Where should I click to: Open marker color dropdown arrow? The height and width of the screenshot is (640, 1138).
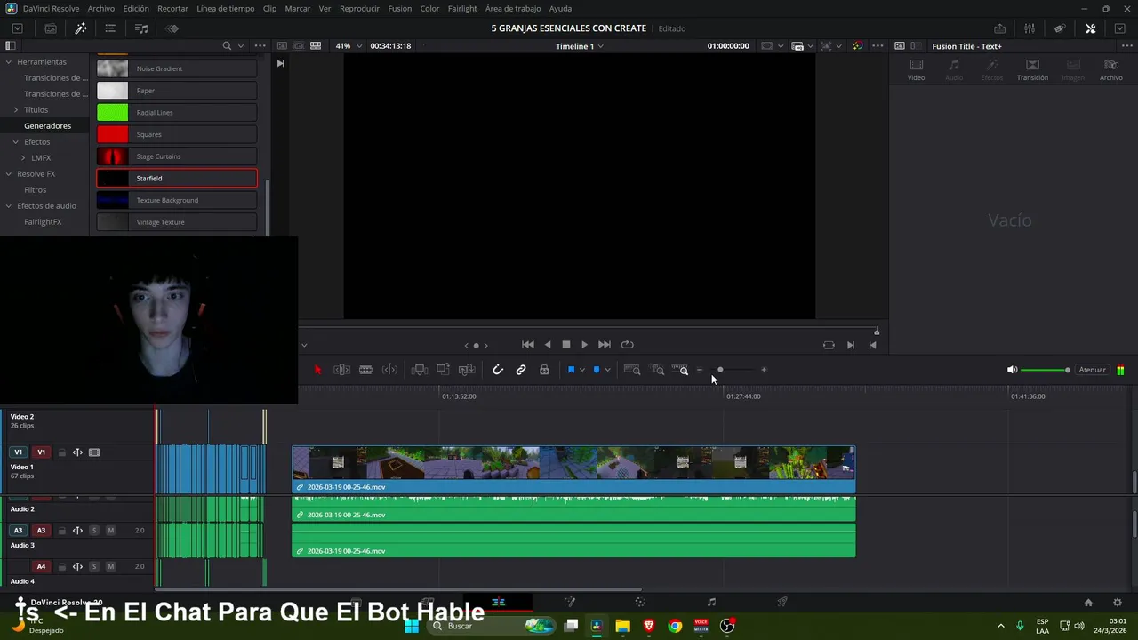[x=607, y=370]
